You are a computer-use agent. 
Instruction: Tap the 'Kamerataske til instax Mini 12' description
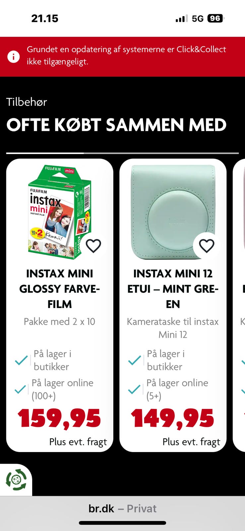point(173,328)
